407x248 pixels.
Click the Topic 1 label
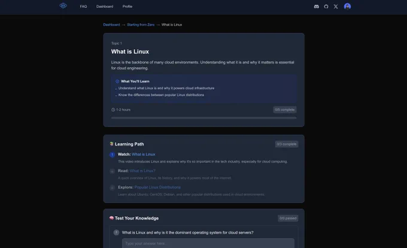[117, 43]
